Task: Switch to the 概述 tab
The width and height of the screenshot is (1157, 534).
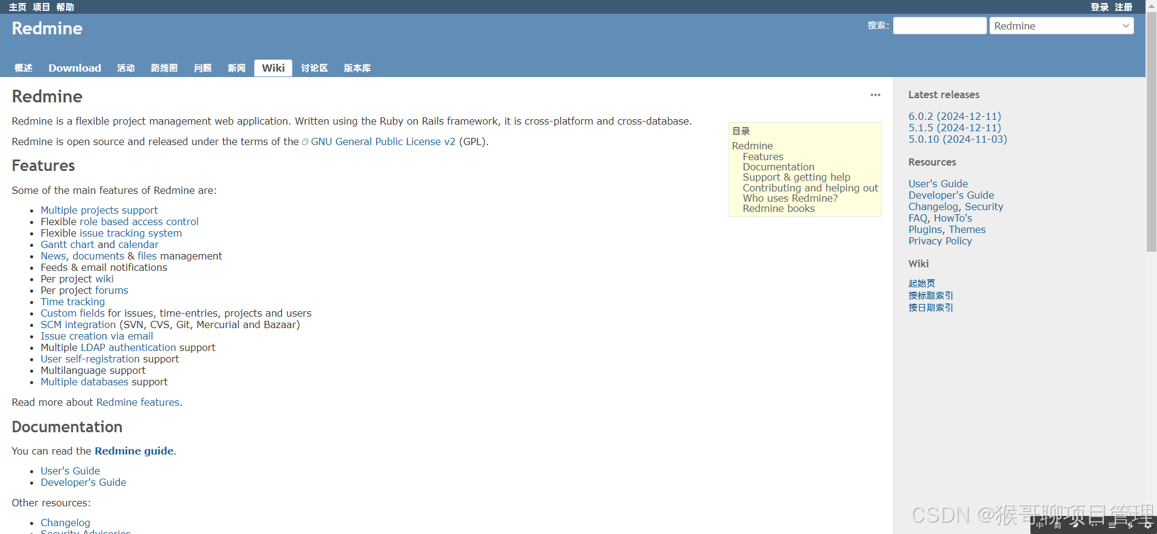Action: (x=24, y=68)
